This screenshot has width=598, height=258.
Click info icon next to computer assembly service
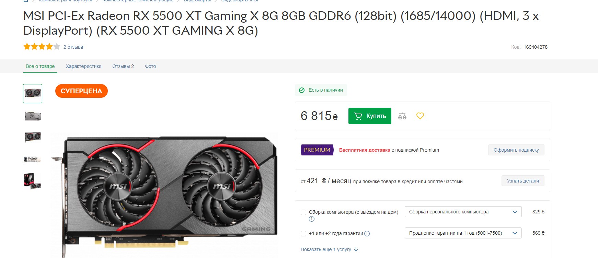coord(312,219)
